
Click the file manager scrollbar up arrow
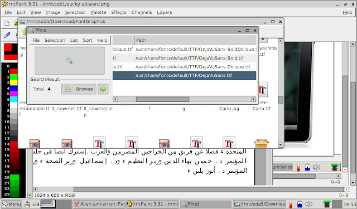coord(281,41)
